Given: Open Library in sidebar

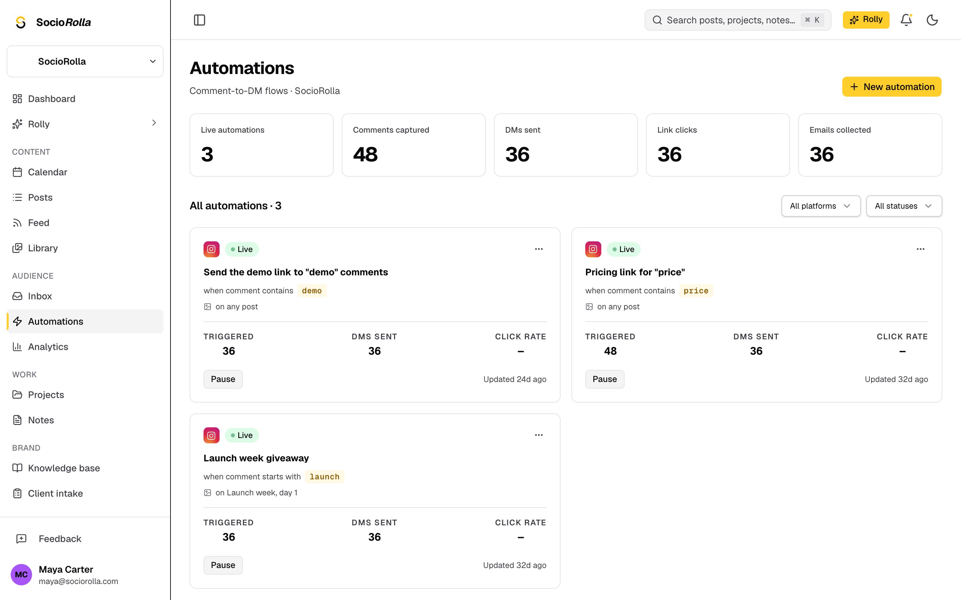Looking at the screenshot, I should click(85, 248).
